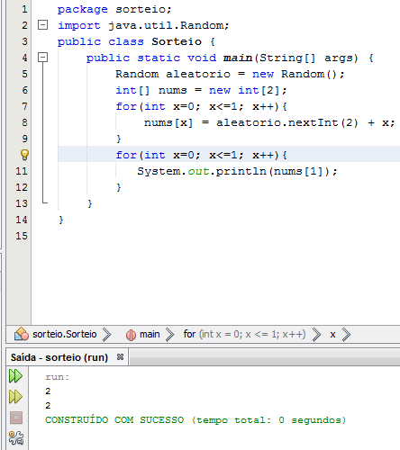
Task: Click the green Re-run button
Action: coord(15,376)
